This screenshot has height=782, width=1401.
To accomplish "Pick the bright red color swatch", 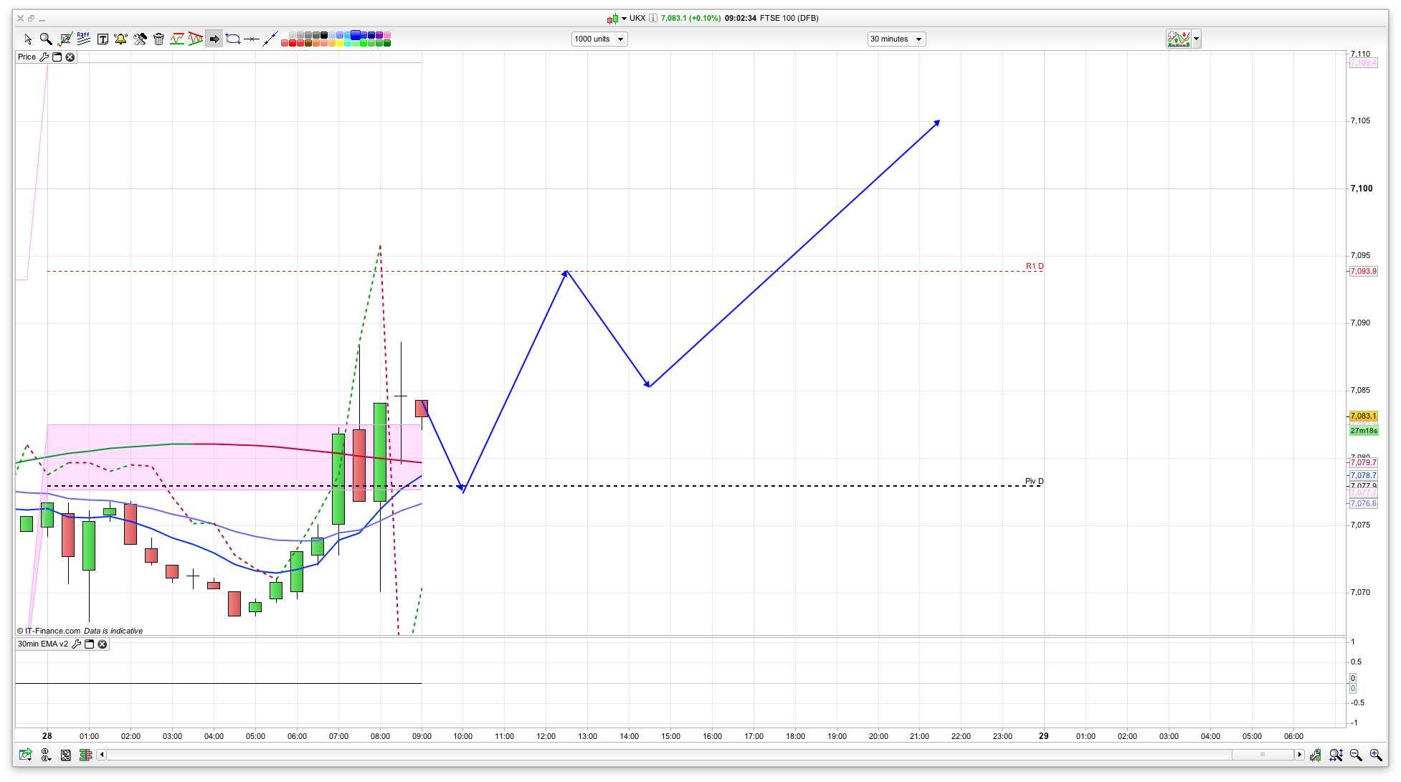I will tap(293, 44).
